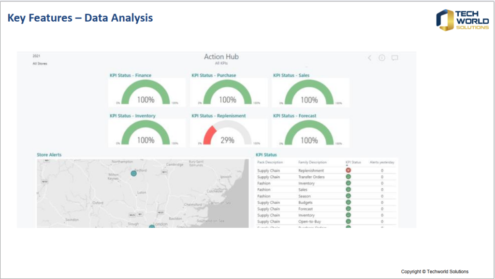Click the green status icon for Season row
The image size is (495, 279).
348,196
